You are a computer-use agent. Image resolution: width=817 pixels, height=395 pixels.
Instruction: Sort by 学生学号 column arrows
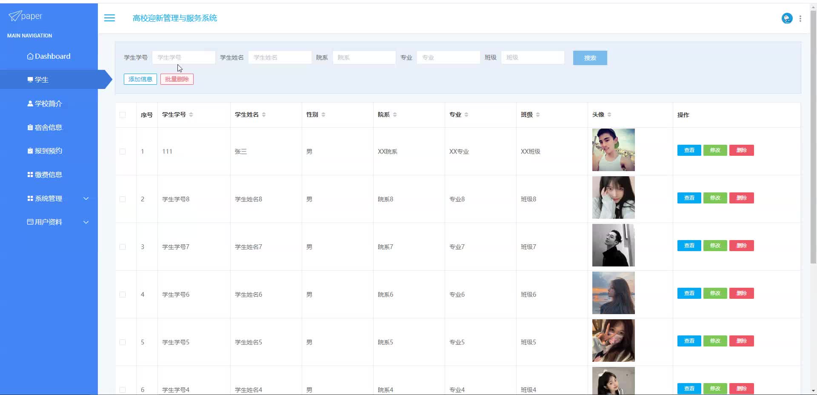pyautogui.click(x=191, y=114)
